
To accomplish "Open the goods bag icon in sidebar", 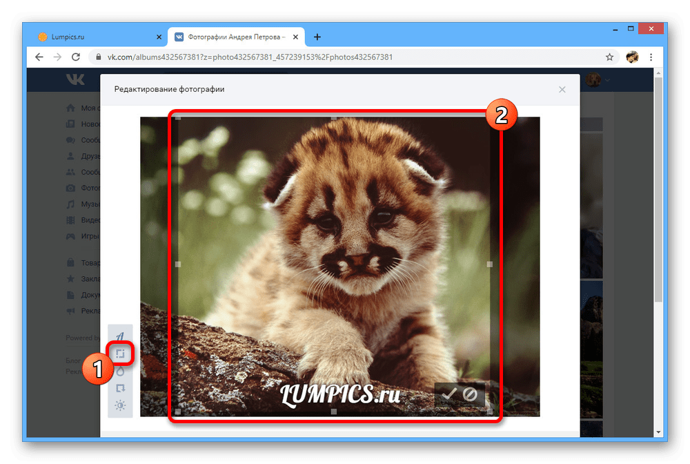I will click(70, 262).
